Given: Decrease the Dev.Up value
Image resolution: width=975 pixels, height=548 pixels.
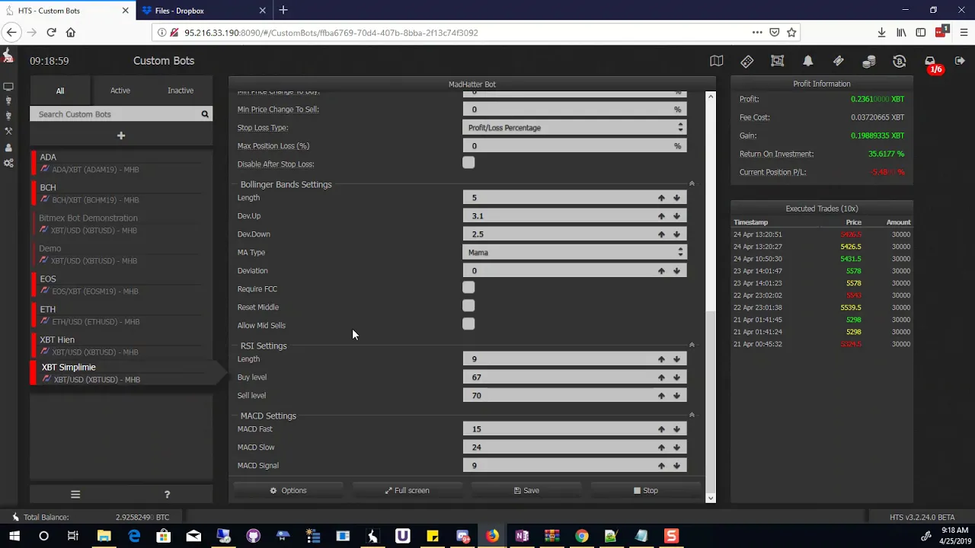Looking at the screenshot, I should click(x=676, y=216).
